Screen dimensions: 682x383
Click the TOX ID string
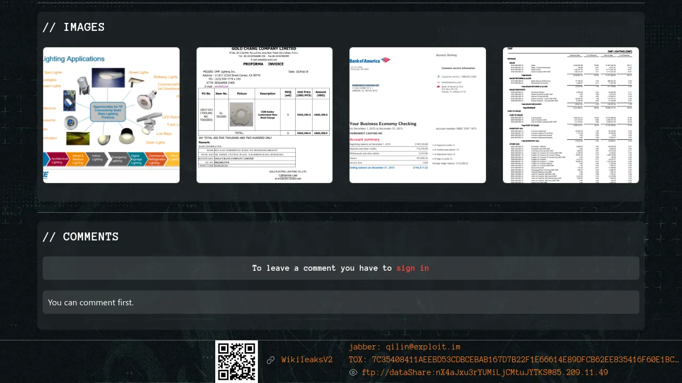coord(514,360)
